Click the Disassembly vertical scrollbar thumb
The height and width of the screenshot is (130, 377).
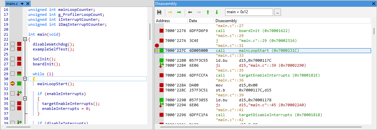tap(374, 31)
